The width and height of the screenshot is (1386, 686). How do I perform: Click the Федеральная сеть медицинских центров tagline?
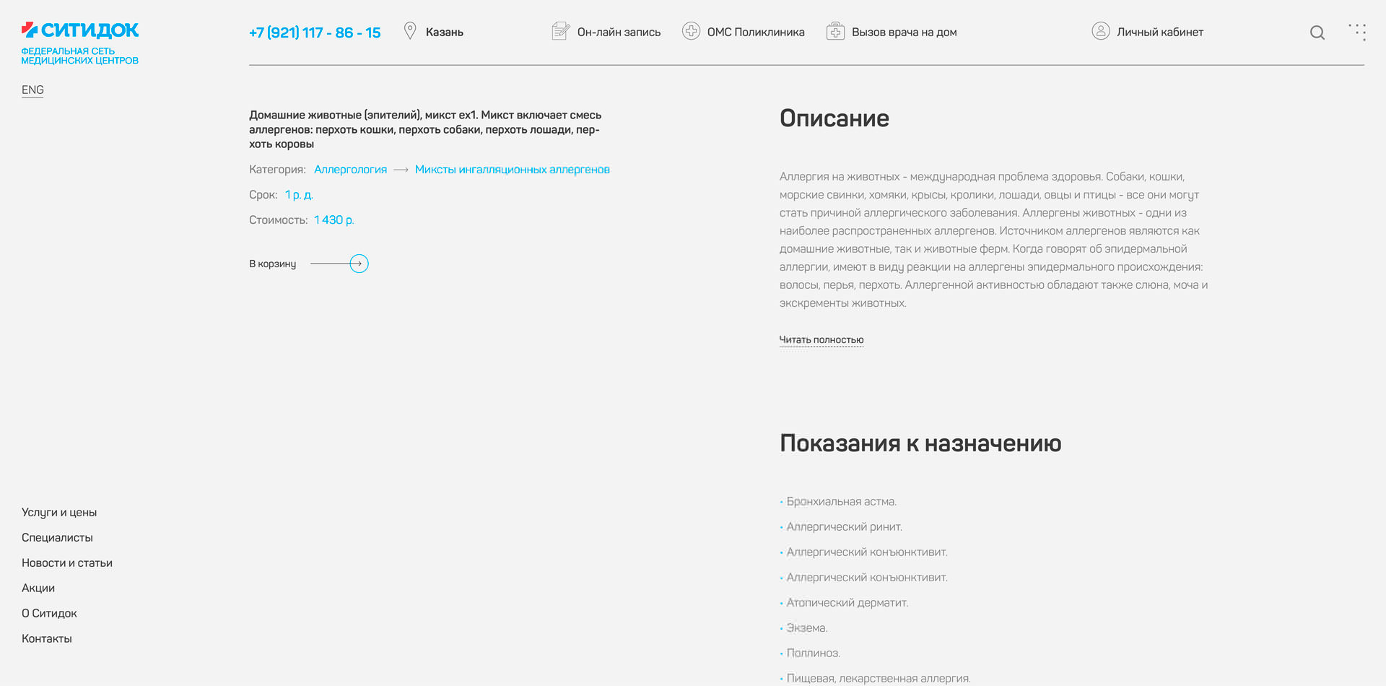click(x=79, y=56)
